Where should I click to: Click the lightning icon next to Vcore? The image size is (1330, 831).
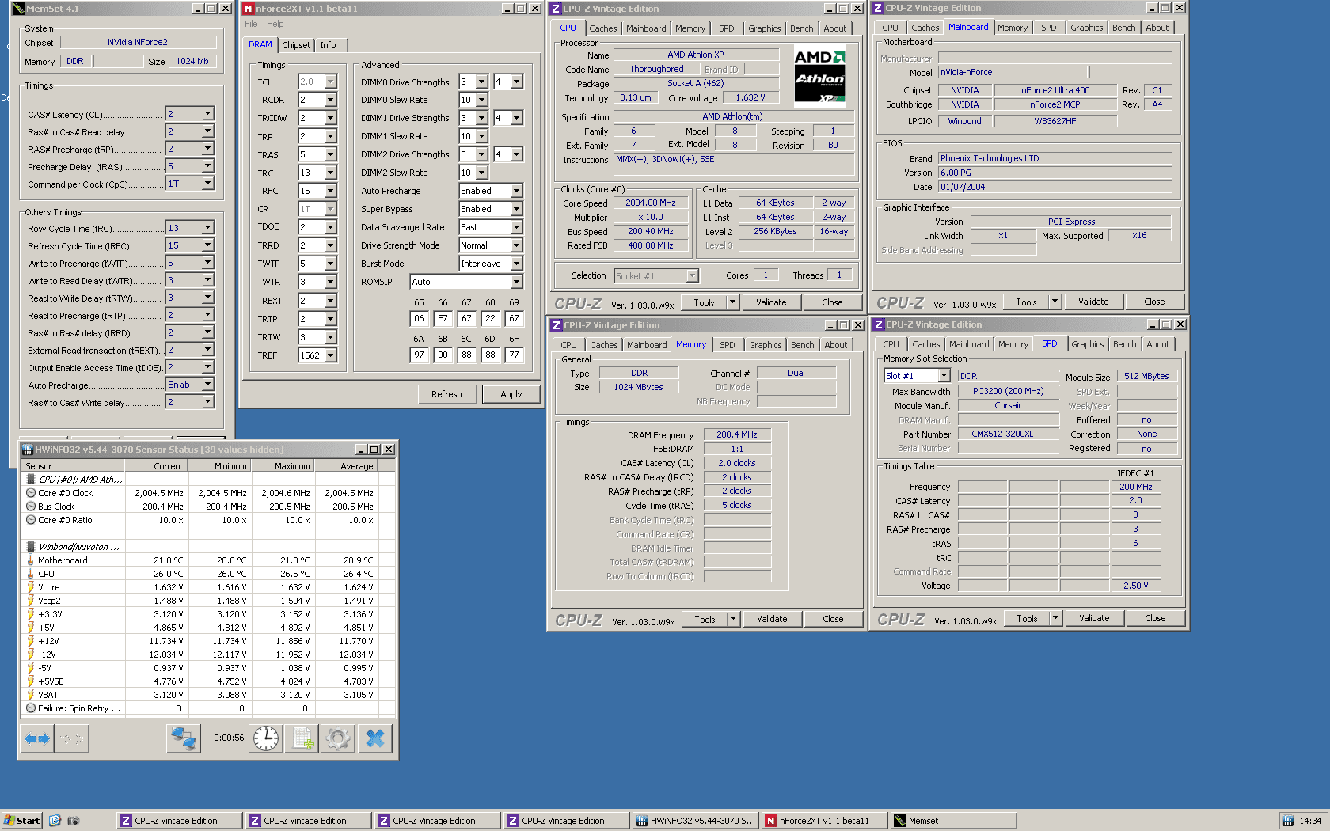pyautogui.click(x=31, y=587)
